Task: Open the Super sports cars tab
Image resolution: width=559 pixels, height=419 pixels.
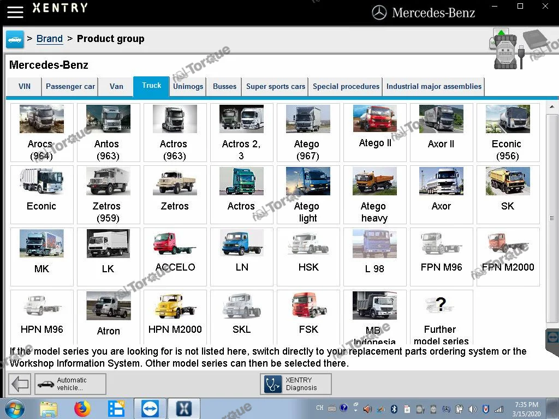Action: click(275, 87)
